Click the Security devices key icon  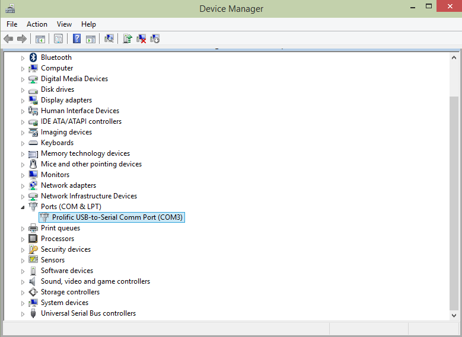pos(33,249)
